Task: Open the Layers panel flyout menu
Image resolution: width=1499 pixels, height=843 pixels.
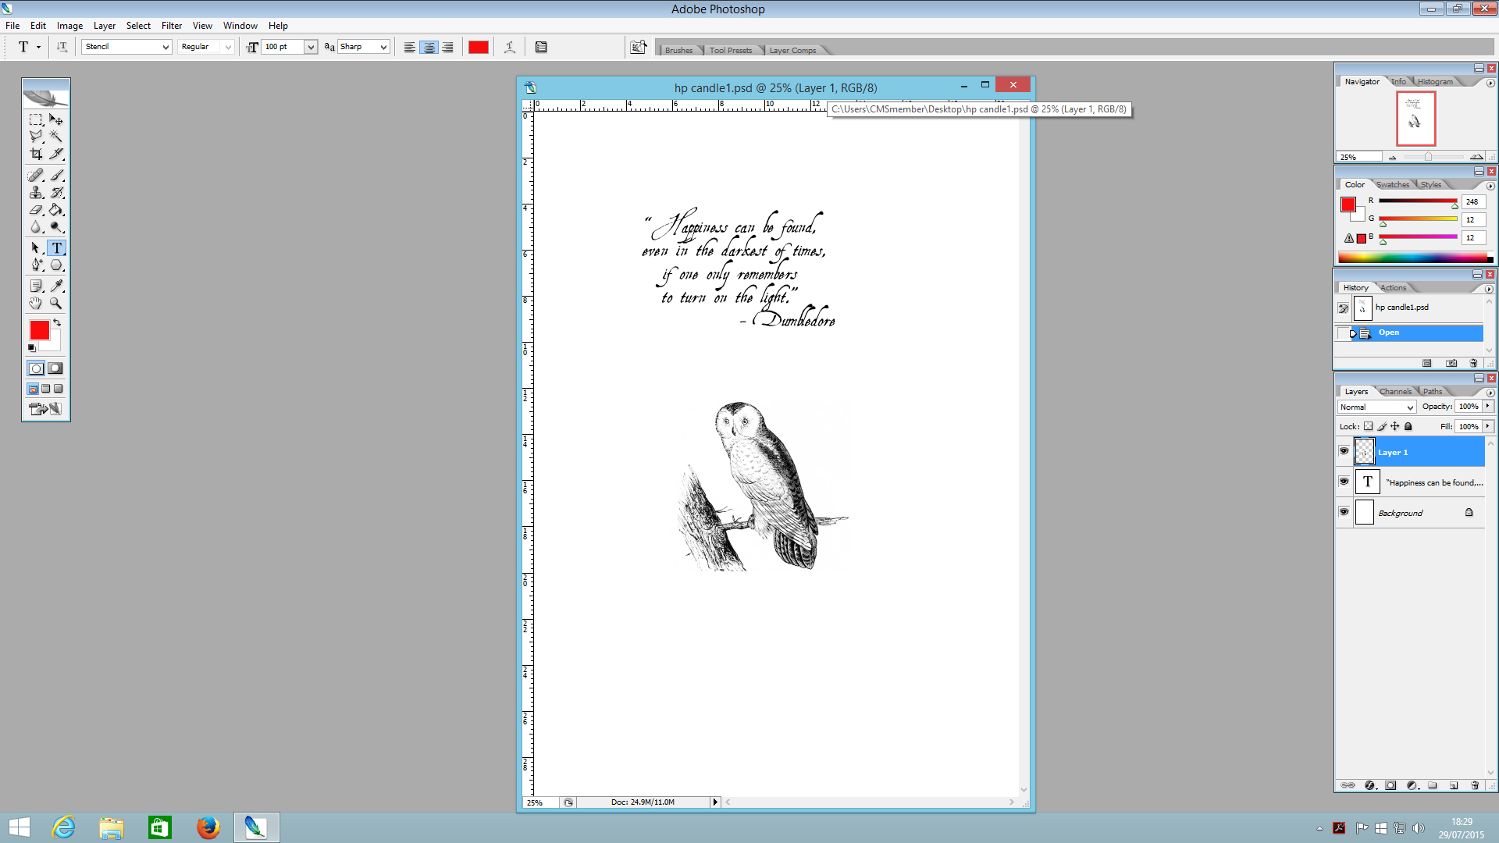Action: pos(1490,393)
